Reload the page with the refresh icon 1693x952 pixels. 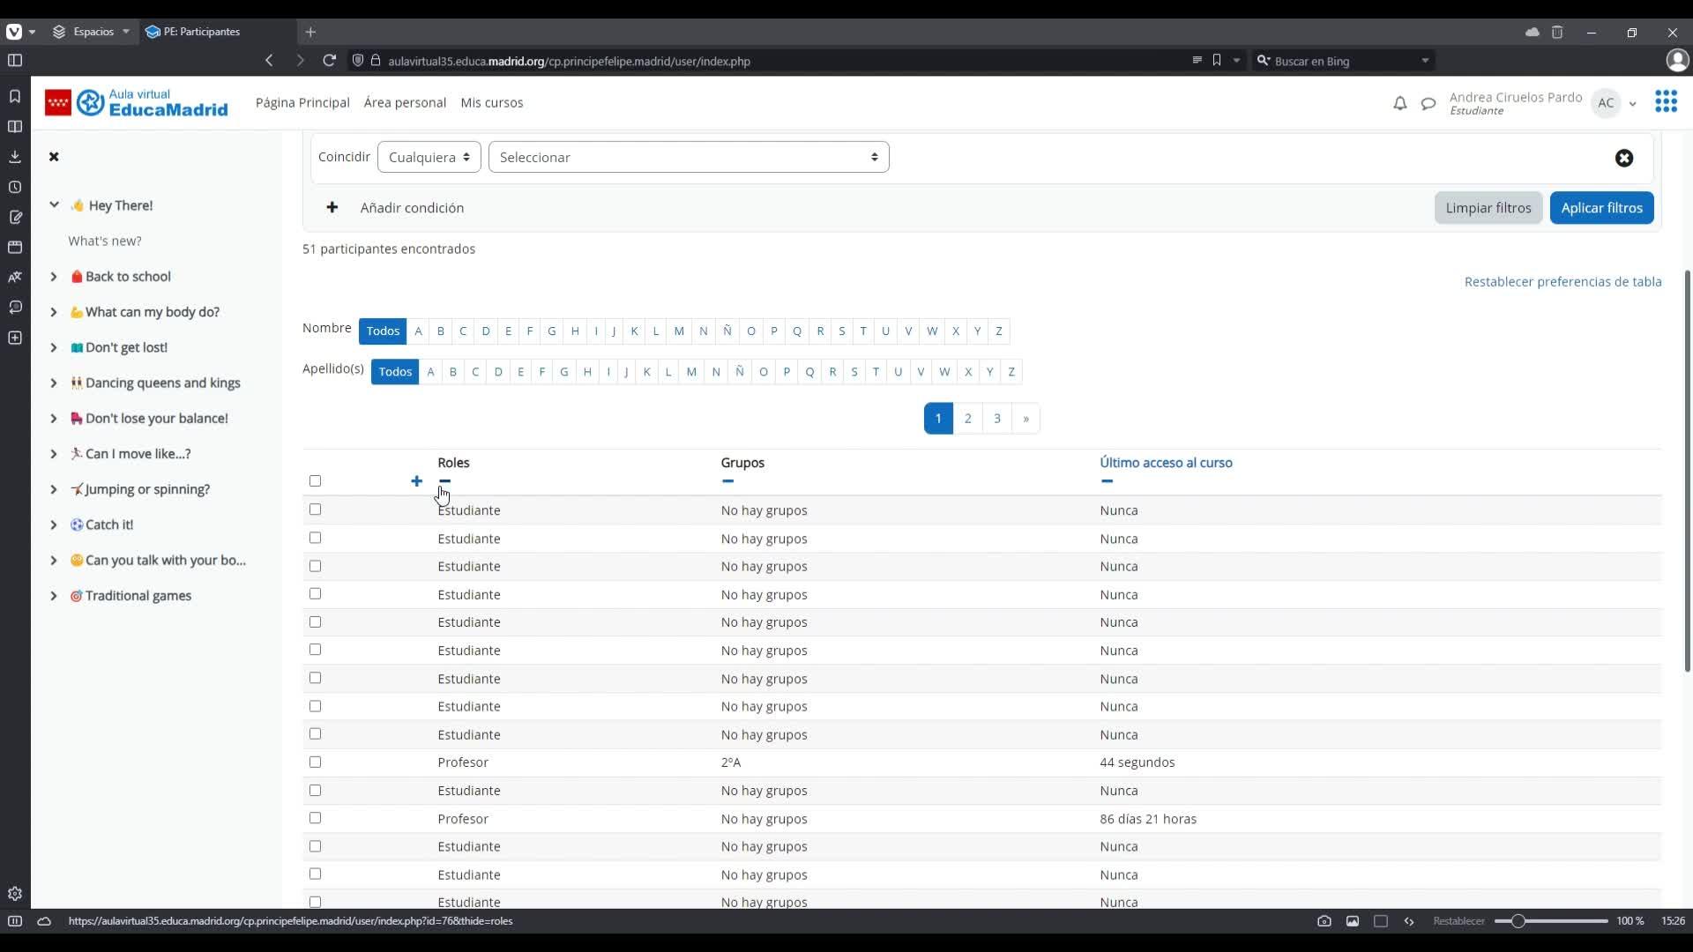coord(329,61)
